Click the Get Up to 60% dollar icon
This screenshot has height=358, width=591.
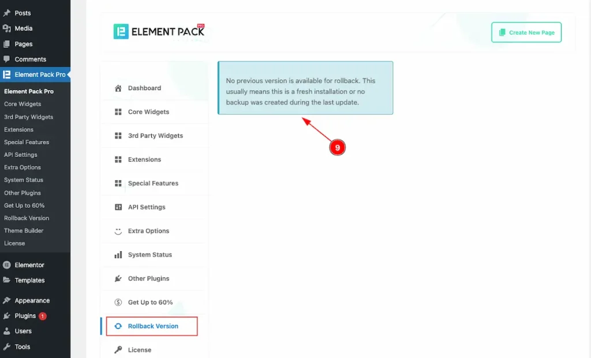click(x=118, y=302)
